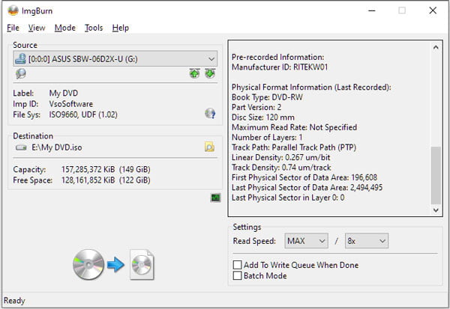
Task: Click 'Book Type: DVD-RW' line
Action: tap(267, 97)
